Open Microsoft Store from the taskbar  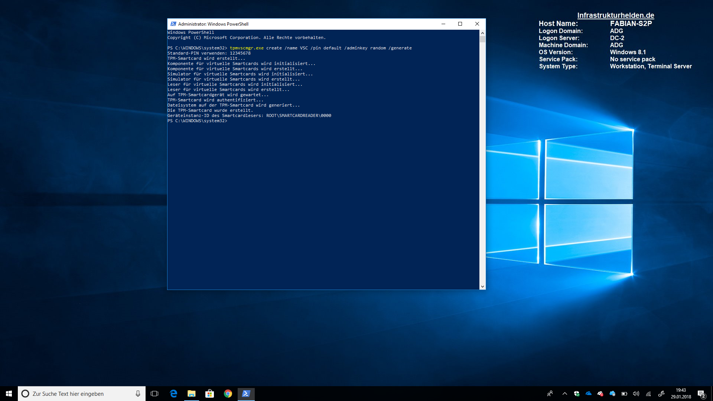(x=210, y=394)
